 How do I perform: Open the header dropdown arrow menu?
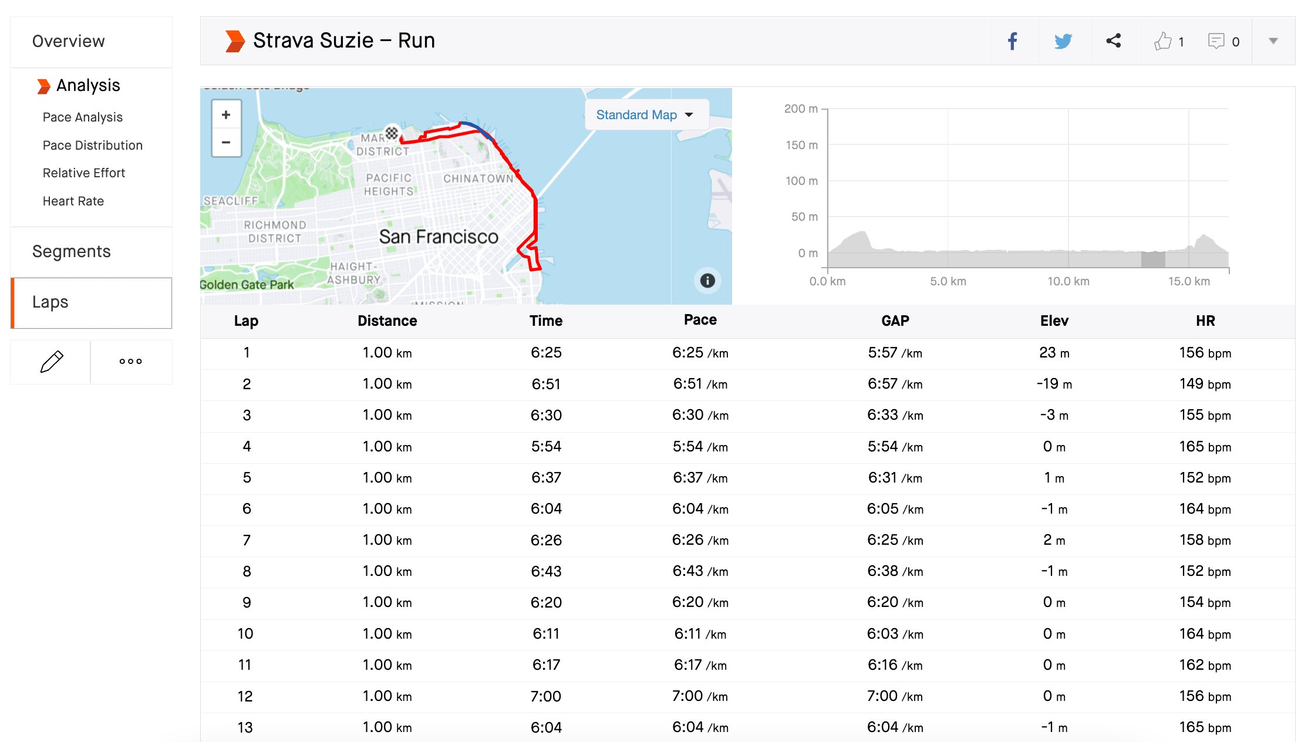click(x=1273, y=41)
